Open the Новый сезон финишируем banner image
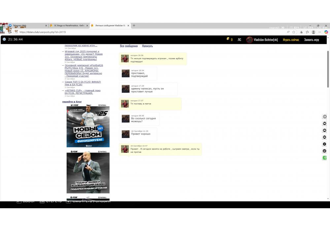 (x=88, y=126)
